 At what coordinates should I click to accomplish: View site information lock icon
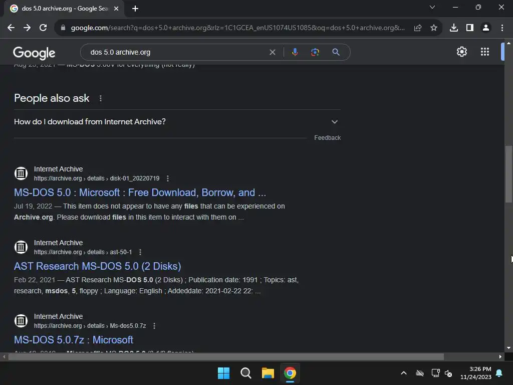[63, 28]
